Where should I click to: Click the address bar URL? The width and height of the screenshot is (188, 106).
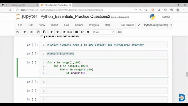point(62,10)
